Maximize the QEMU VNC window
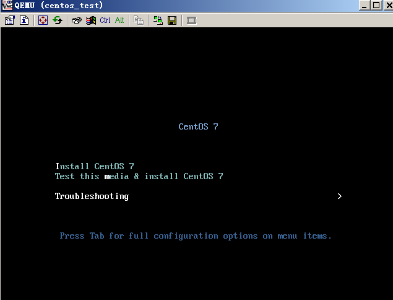The height and width of the screenshot is (300, 393). (376, 6)
